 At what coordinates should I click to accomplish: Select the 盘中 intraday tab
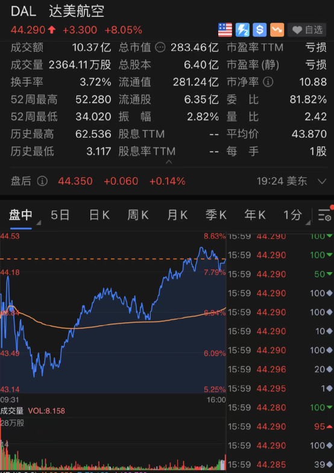click(x=20, y=215)
